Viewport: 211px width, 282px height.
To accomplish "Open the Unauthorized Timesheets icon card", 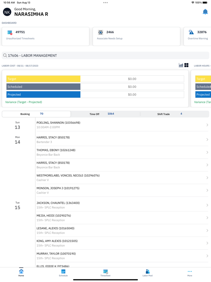I will (x=10, y=32).
